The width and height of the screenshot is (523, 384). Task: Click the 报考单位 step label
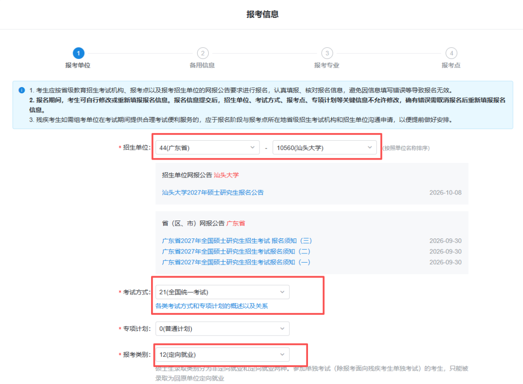point(77,65)
